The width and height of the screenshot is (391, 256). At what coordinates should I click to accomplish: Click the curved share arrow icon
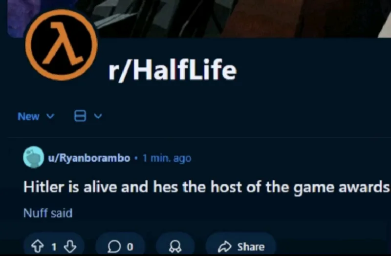tap(225, 247)
